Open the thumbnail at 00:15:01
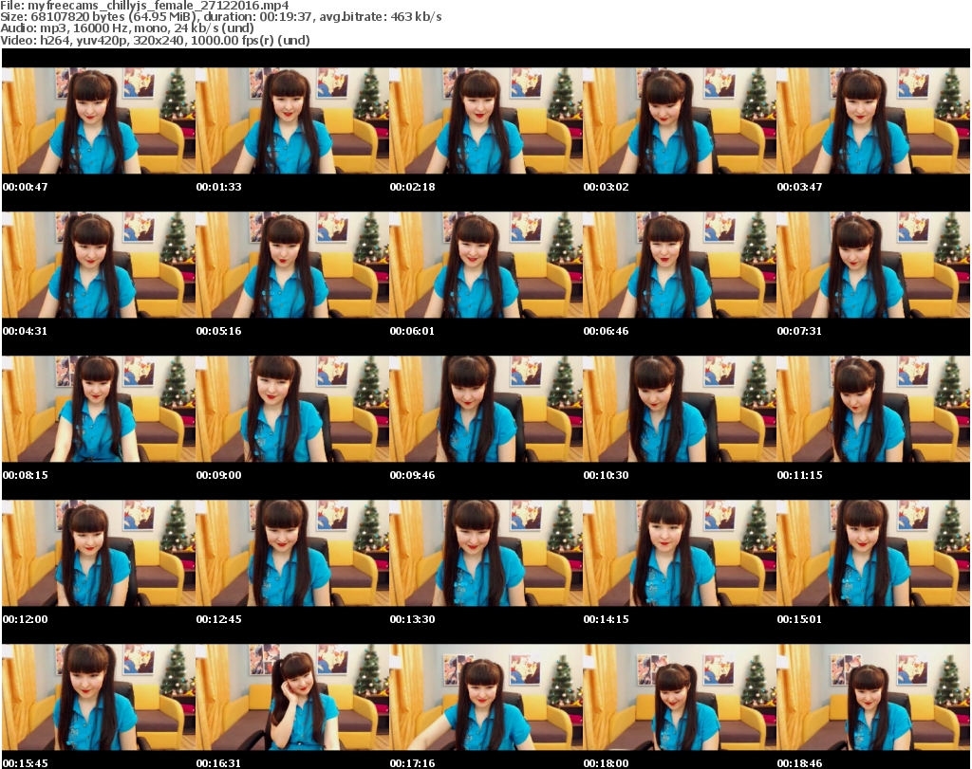Screen dimensions: 972x769 coord(873,553)
